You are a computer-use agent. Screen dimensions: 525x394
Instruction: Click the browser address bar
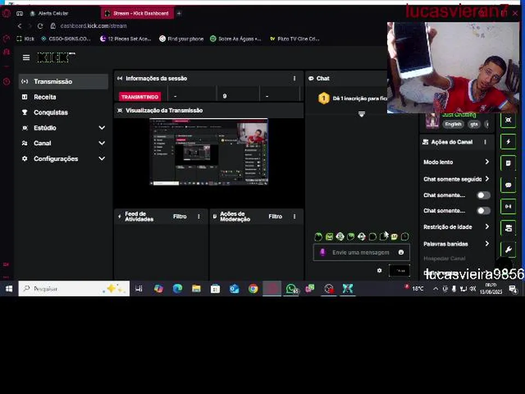click(x=94, y=26)
